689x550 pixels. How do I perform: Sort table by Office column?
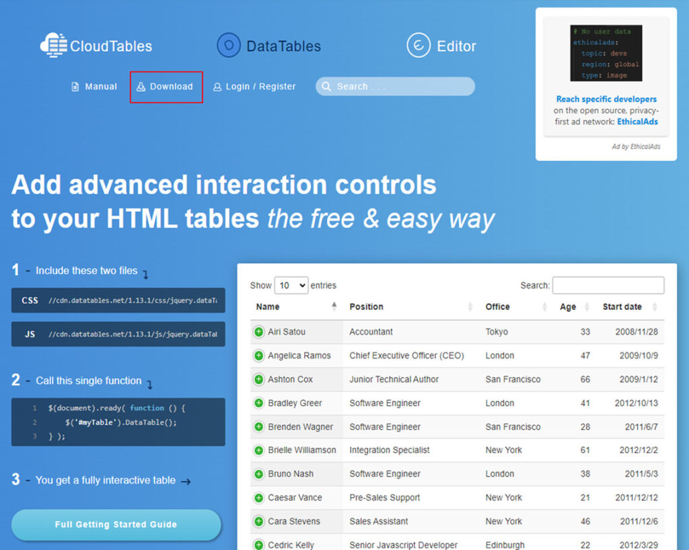516,307
